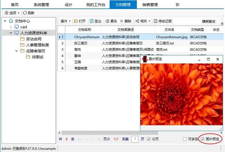Click the 打开 (Open) folder icon
Viewport: 225px width, 152px height.
click(x=76, y=21)
